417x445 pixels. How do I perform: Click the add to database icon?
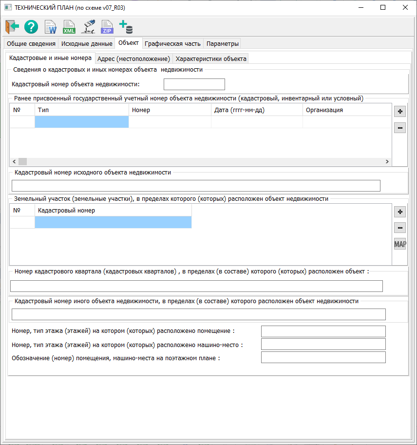pyautogui.click(x=126, y=27)
